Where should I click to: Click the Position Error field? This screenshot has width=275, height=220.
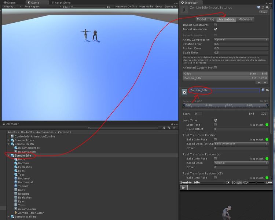click(241, 48)
